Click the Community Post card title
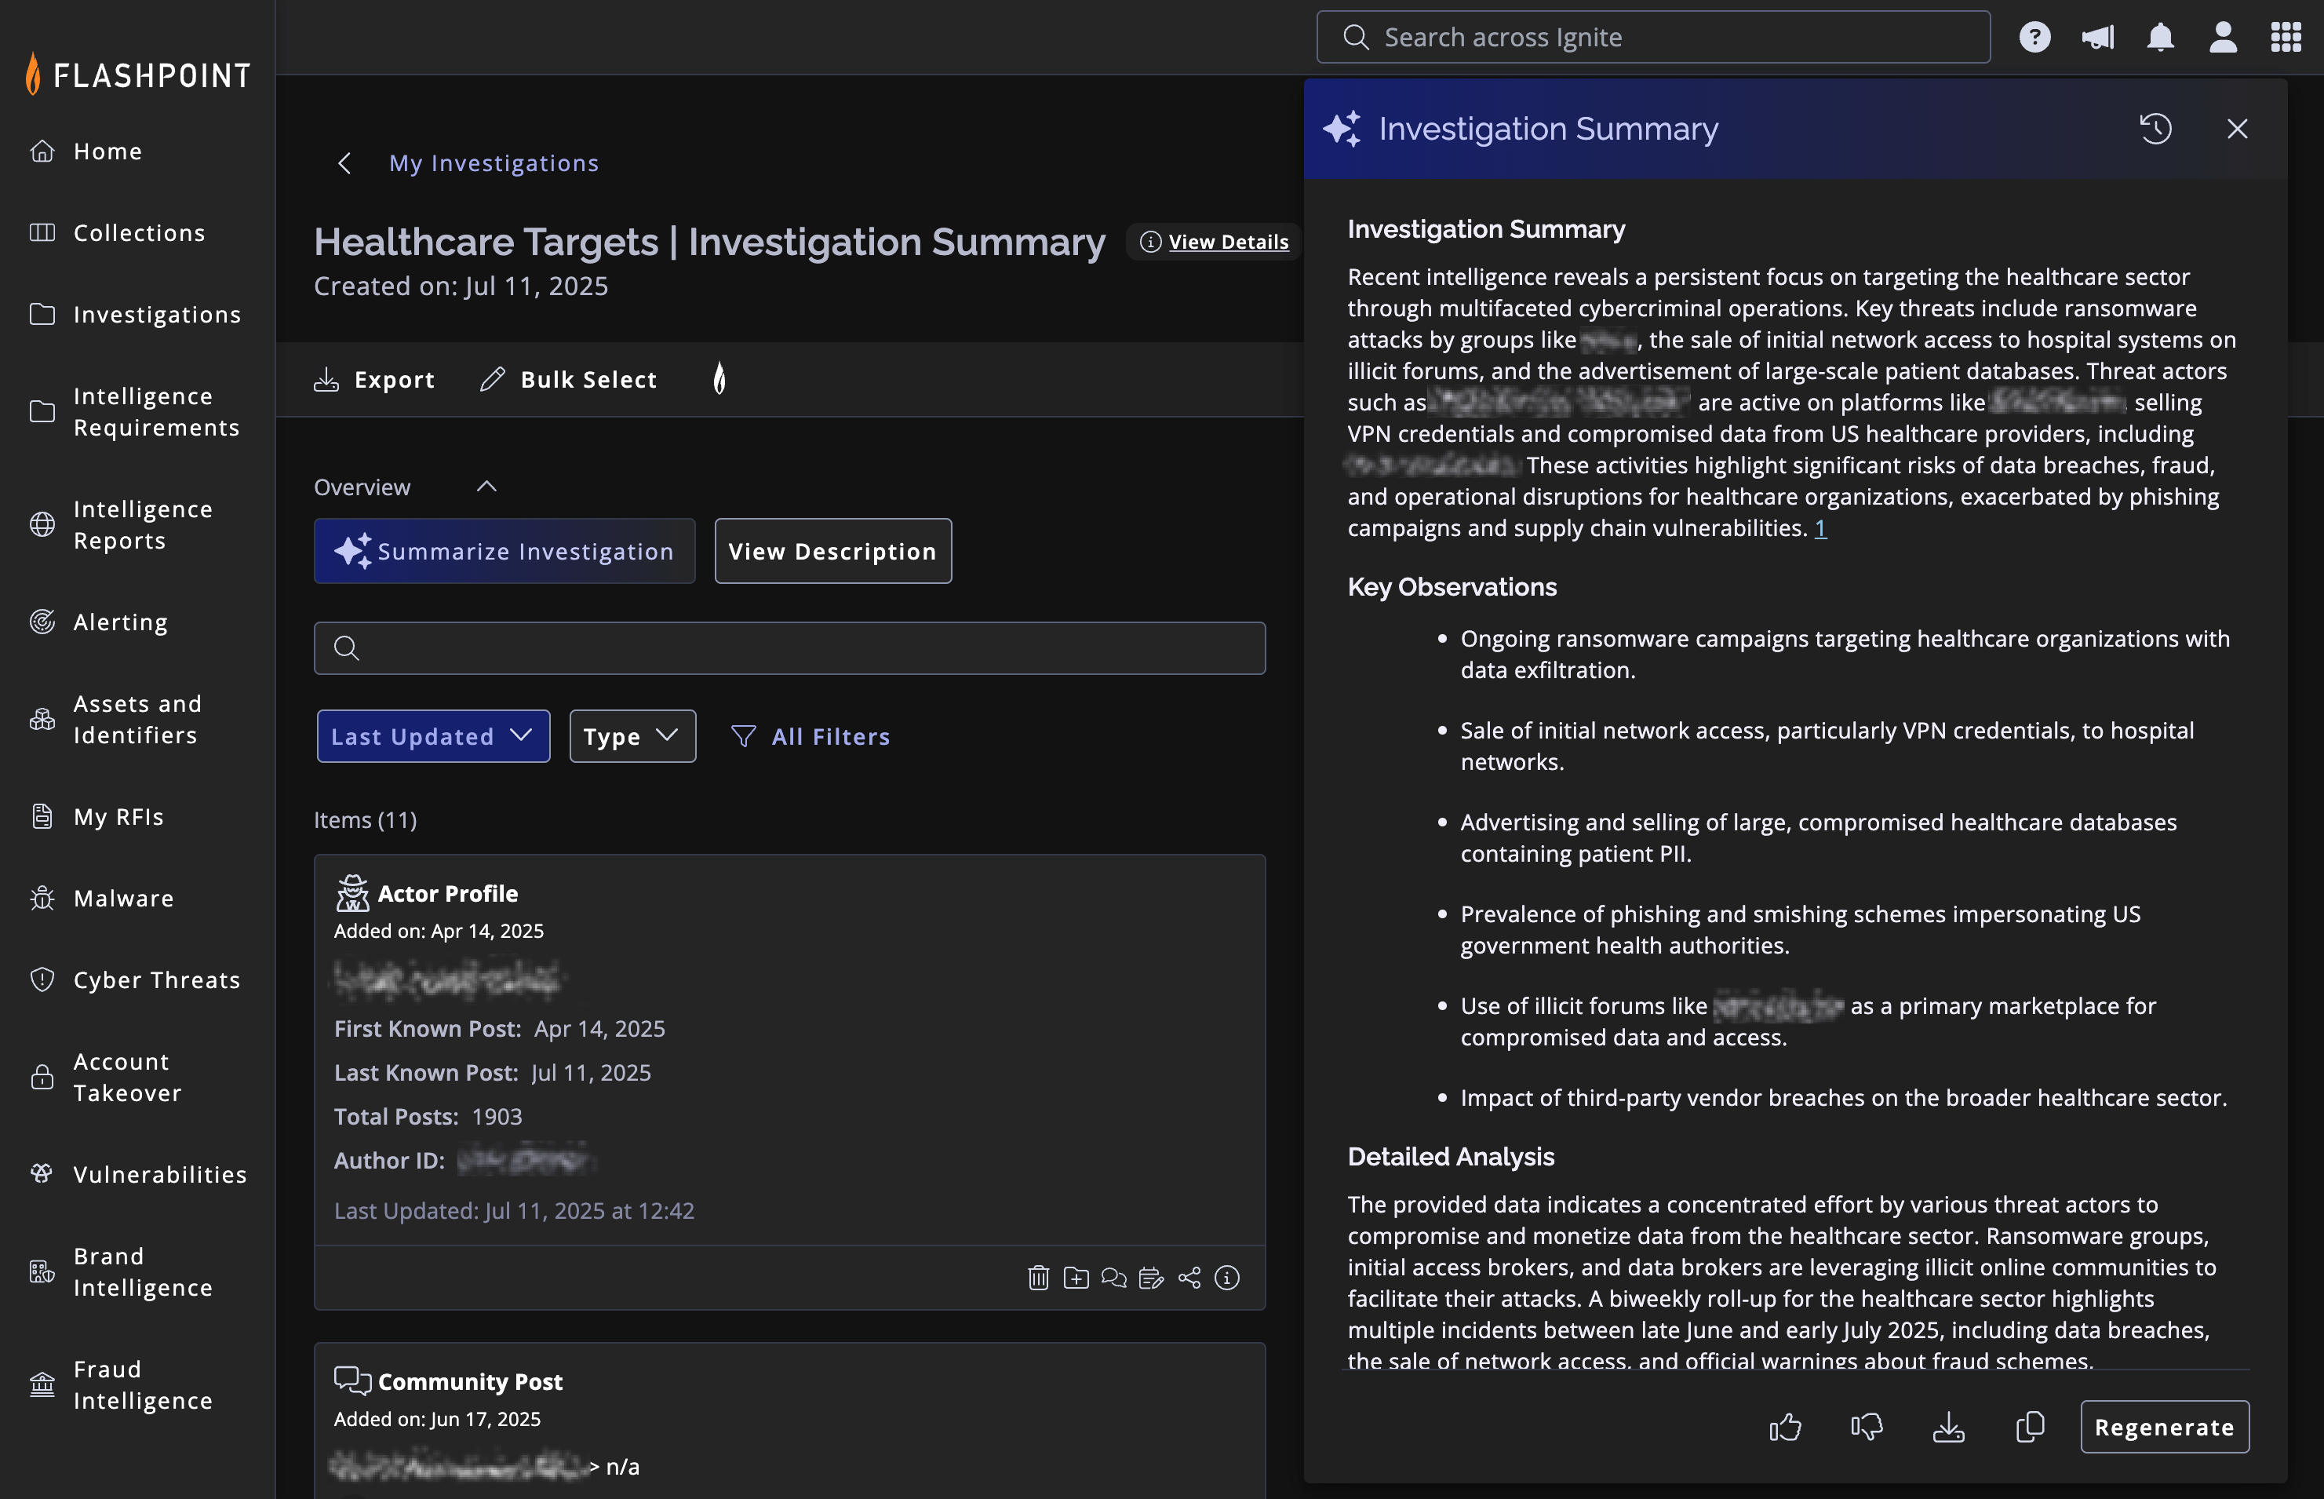The width and height of the screenshot is (2324, 1499). 470,1381
